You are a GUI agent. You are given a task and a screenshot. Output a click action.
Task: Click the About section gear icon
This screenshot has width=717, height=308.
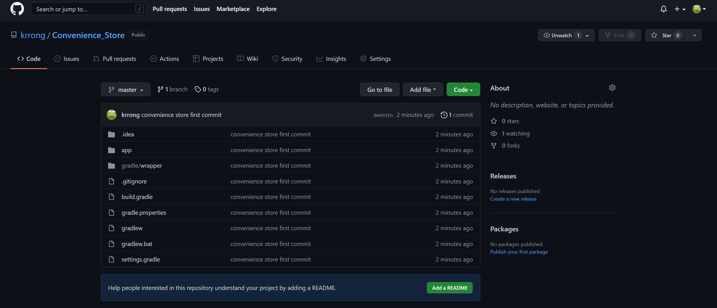point(612,88)
